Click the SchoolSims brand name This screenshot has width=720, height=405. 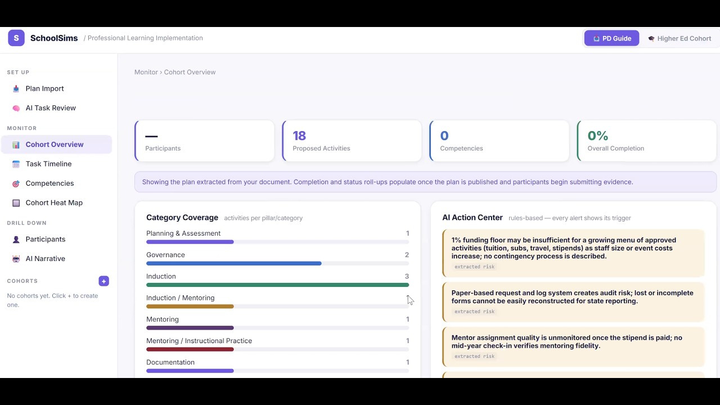54,38
